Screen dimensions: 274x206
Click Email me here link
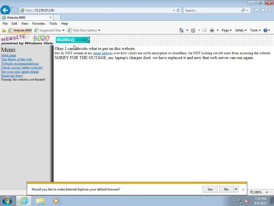(12, 75)
